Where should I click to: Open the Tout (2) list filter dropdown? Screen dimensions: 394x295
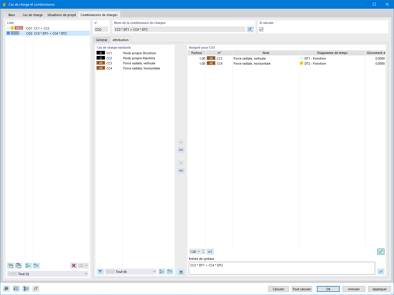[x=48, y=274]
